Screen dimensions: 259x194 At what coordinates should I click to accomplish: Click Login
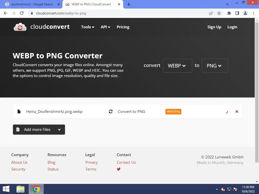point(232,27)
